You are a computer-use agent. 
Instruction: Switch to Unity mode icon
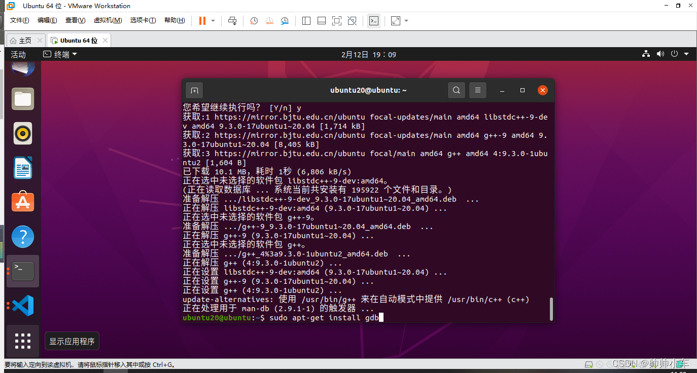[x=352, y=21]
